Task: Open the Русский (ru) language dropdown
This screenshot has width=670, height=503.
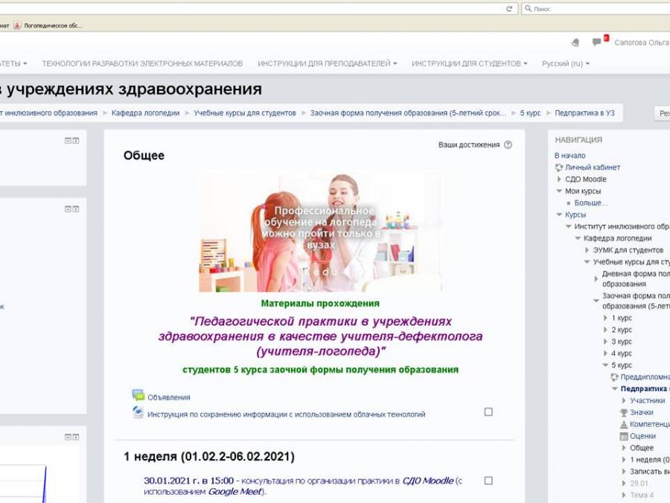Action: point(566,63)
